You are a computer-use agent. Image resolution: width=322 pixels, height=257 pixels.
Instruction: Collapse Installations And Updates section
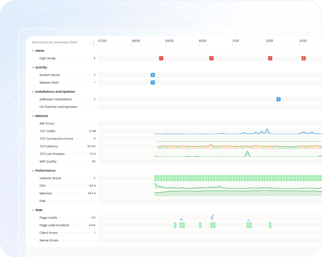[33, 92]
